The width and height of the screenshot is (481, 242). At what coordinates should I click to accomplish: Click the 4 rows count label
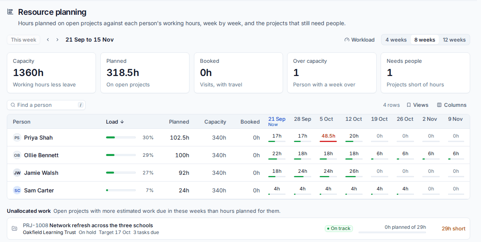click(x=391, y=105)
